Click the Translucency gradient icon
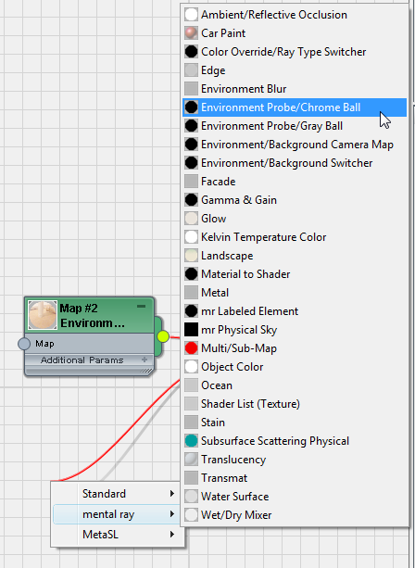This screenshot has width=415, height=568. (191, 460)
